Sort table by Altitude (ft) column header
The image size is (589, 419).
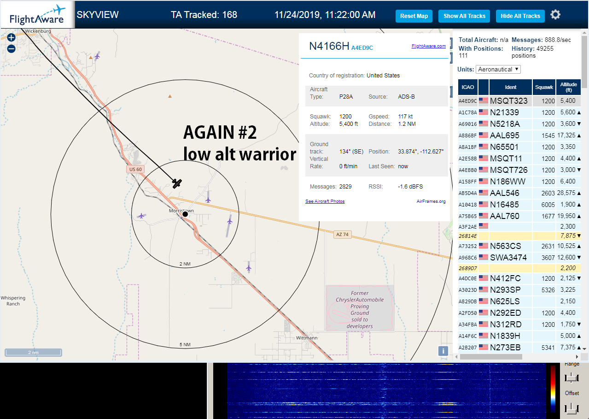click(569, 87)
